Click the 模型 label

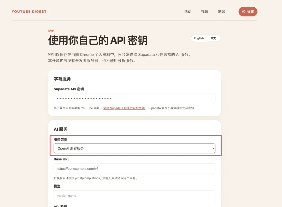pyautogui.click(x=57, y=186)
